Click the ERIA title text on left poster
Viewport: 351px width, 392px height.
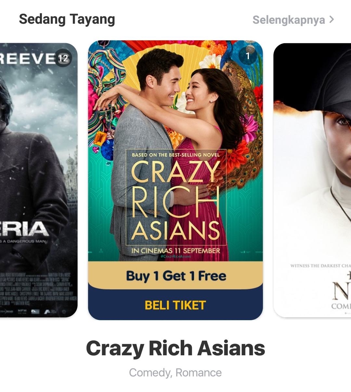[24, 229]
